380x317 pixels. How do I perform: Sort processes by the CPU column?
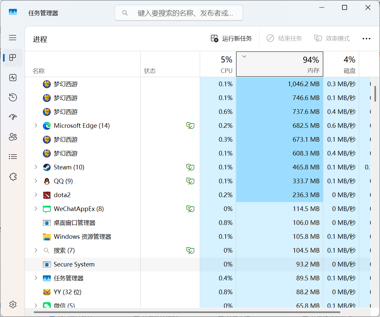[x=218, y=64]
